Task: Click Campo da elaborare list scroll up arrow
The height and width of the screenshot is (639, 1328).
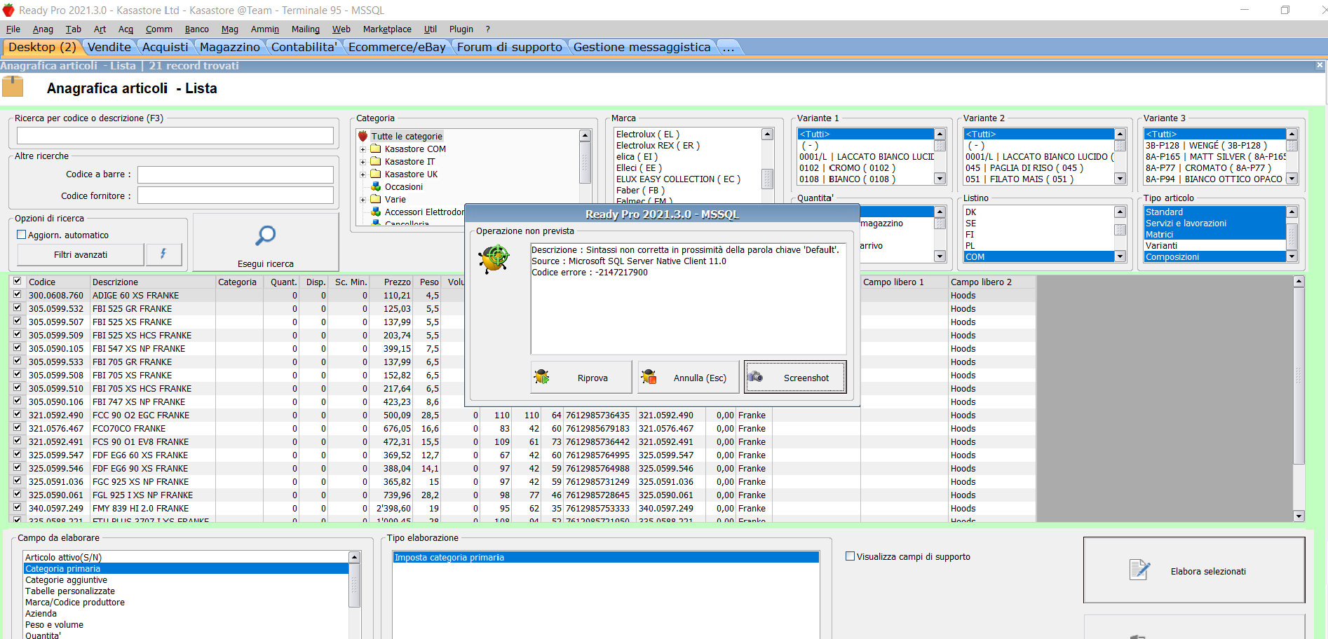Action: coord(354,557)
